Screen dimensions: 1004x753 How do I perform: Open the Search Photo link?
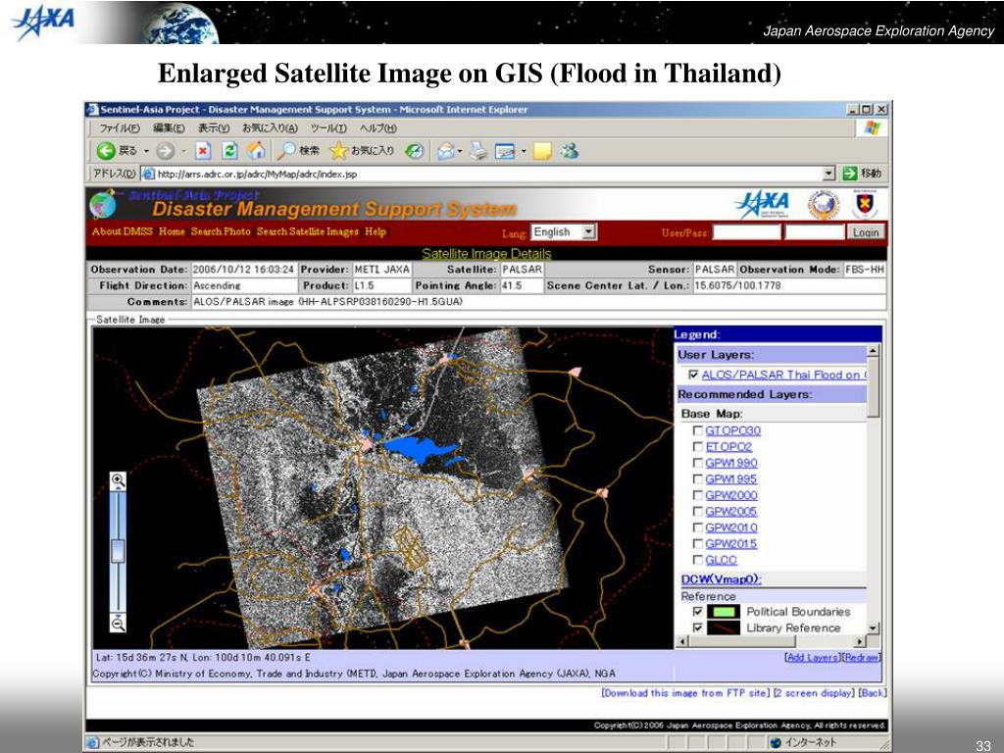[221, 231]
